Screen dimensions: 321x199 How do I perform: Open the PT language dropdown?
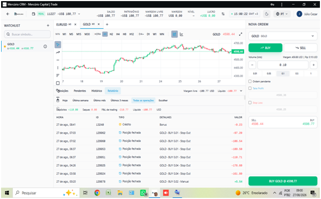point(282,14)
